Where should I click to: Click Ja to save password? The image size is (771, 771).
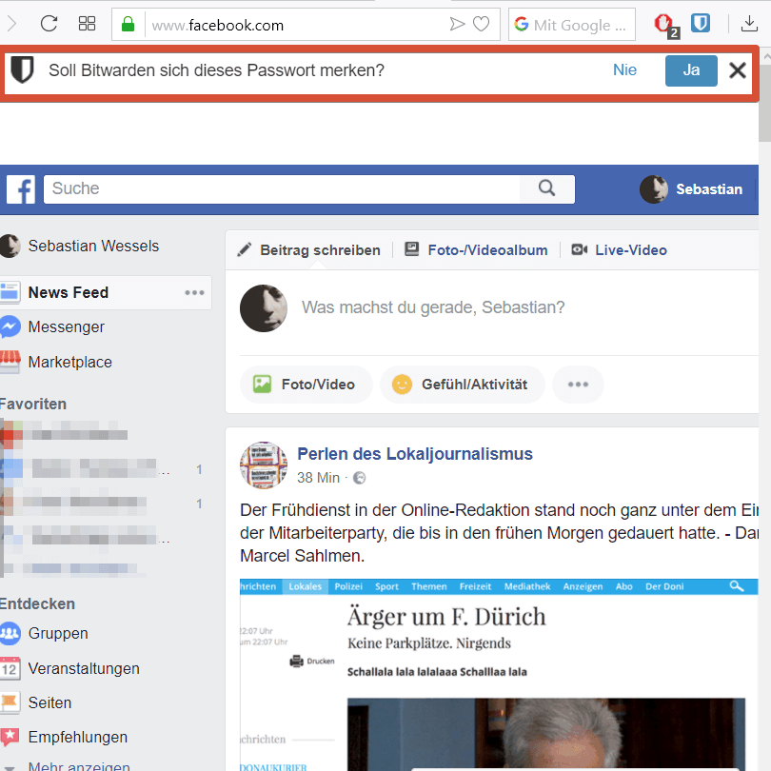(x=691, y=70)
